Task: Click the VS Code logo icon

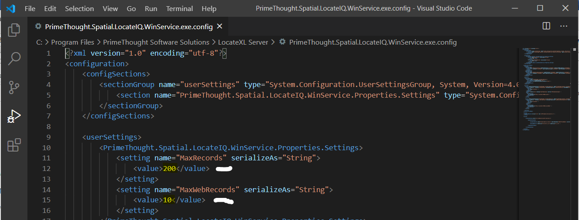Action: click(x=11, y=8)
